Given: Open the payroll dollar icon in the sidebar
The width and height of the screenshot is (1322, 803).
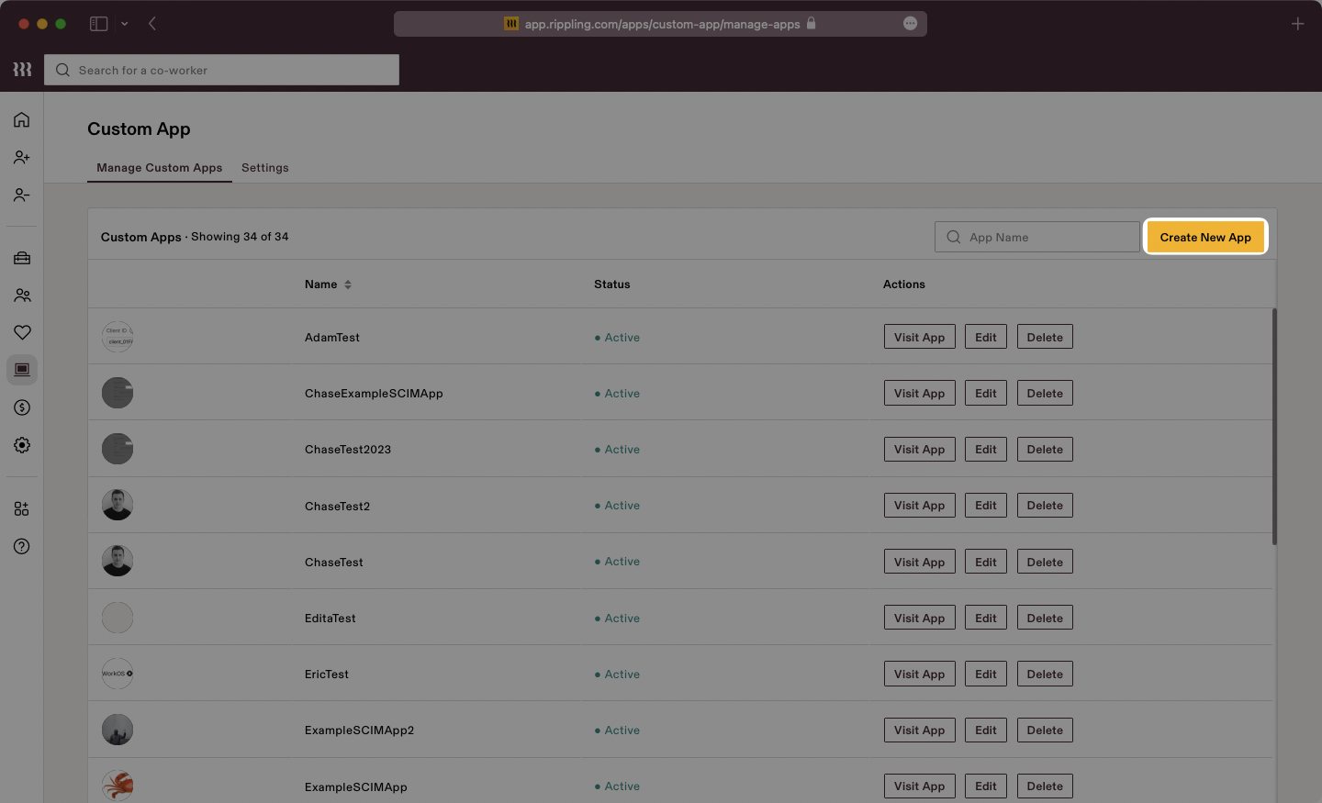Looking at the screenshot, I should 21,407.
